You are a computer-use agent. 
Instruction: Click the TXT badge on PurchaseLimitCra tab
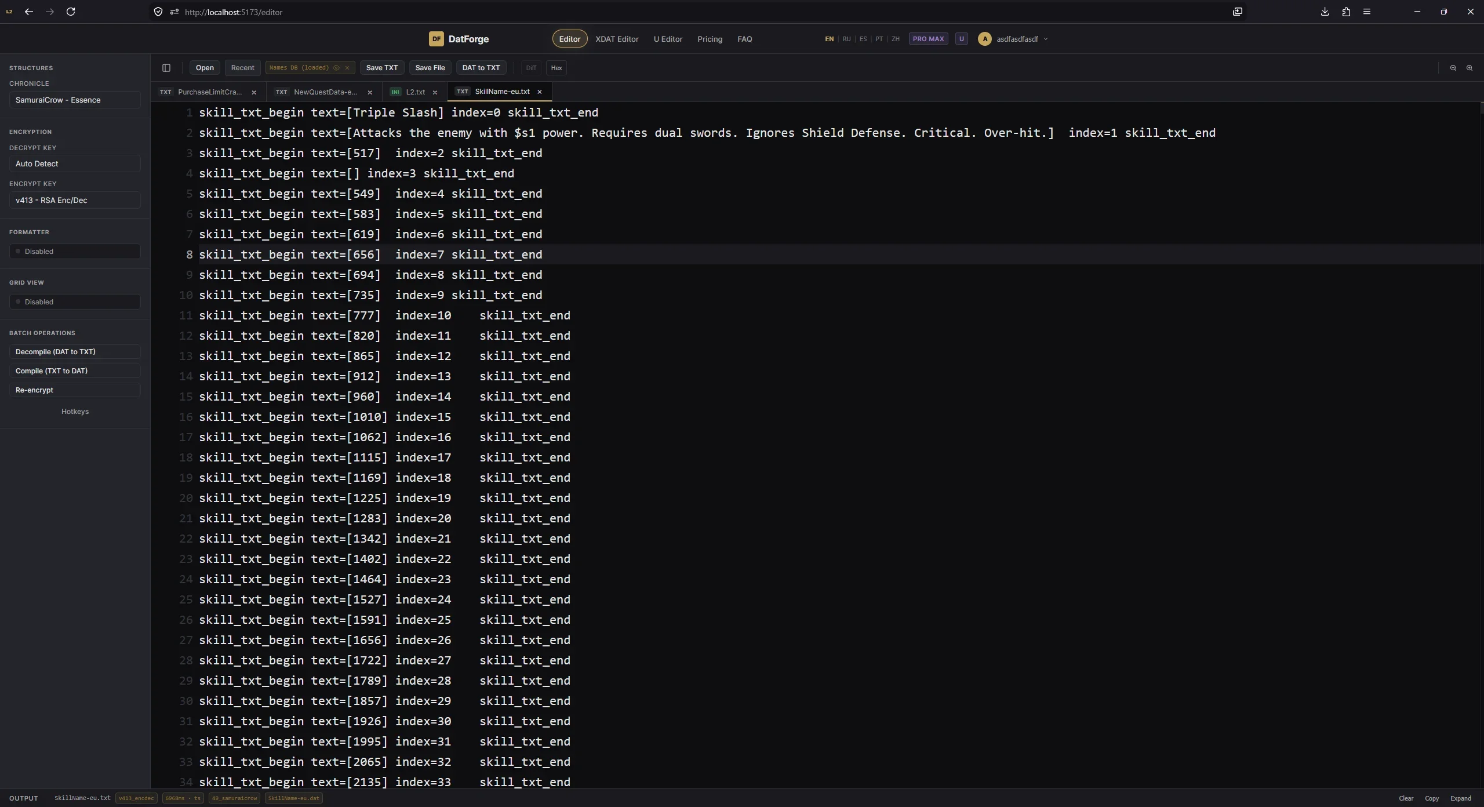tap(166, 92)
